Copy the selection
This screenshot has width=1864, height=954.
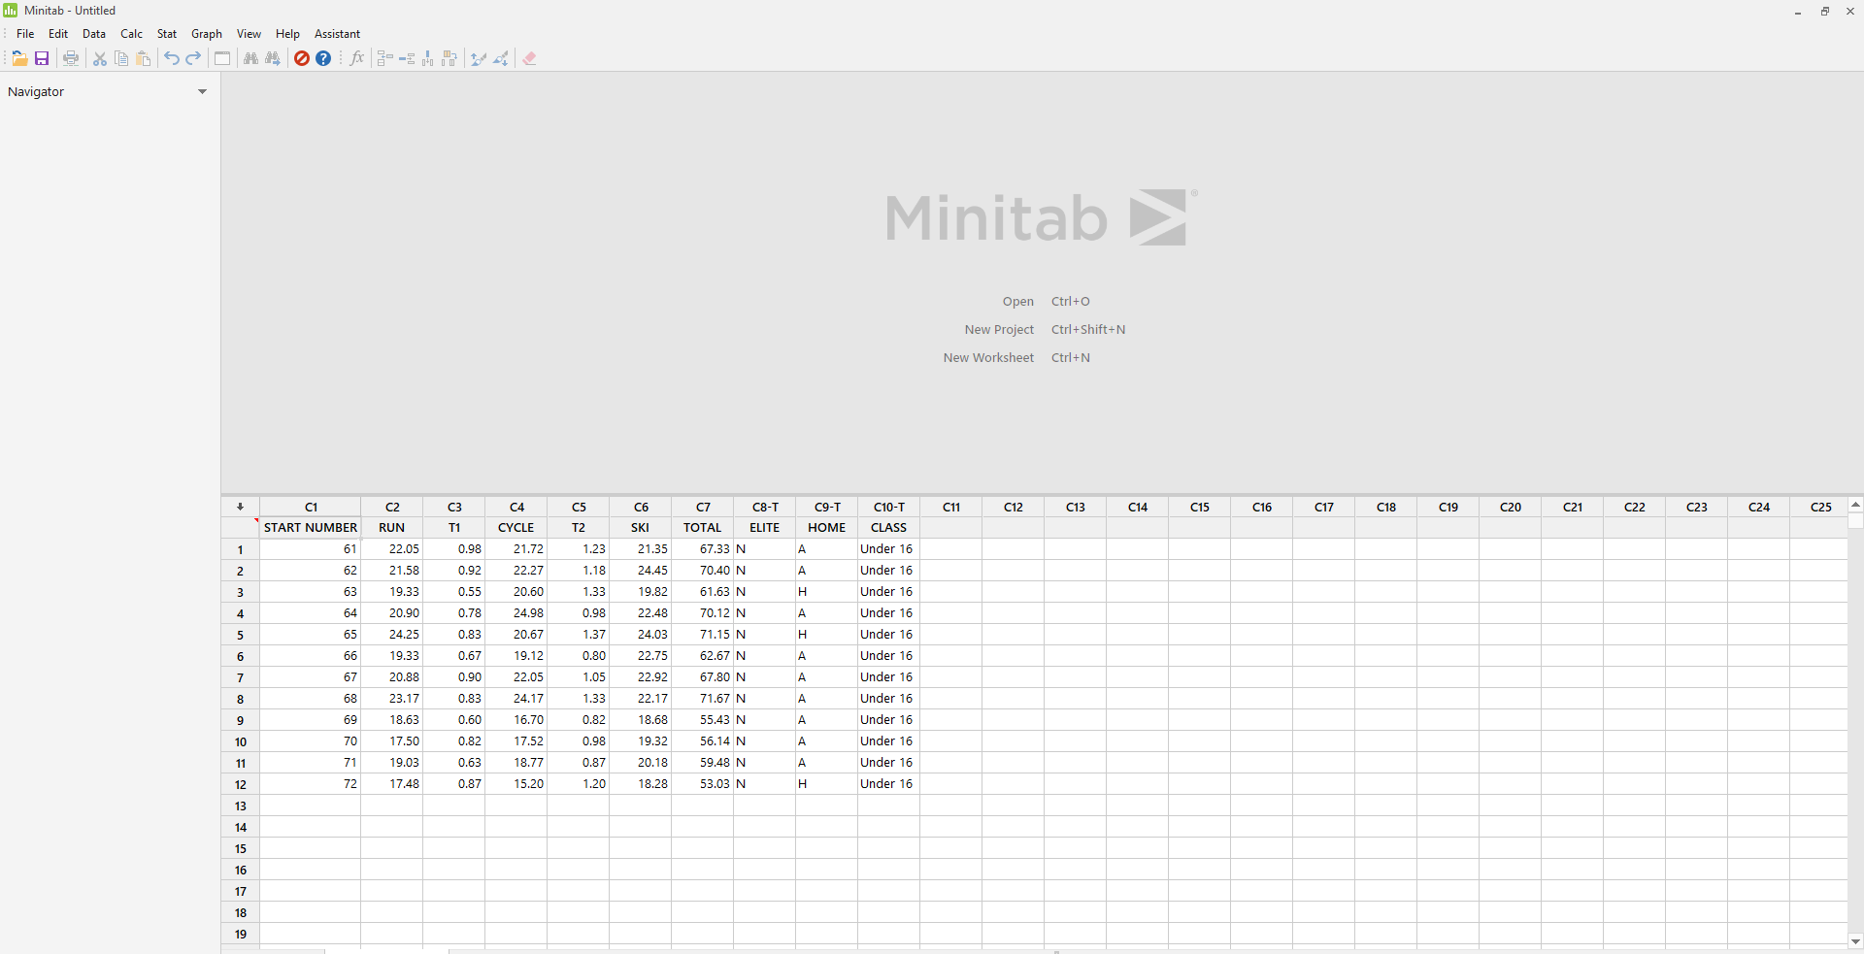pos(121,58)
